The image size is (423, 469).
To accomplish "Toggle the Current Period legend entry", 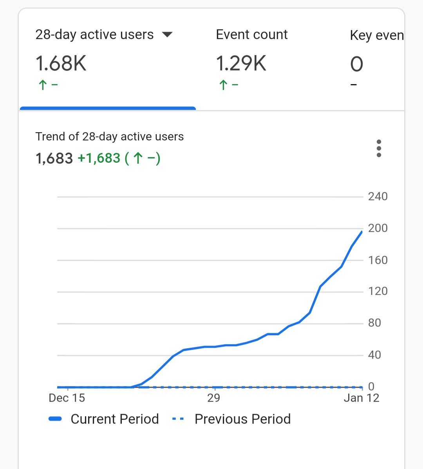I will coord(104,419).
